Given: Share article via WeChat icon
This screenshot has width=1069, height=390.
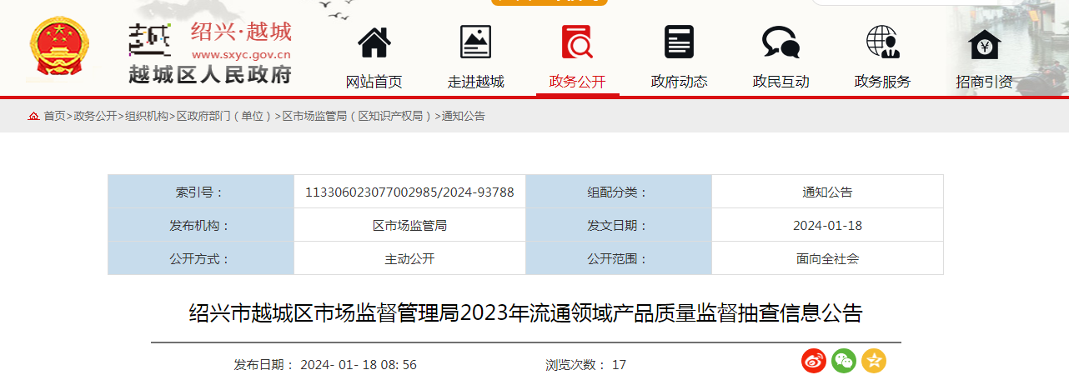Looking at the screenshot, I should [x=844, y=361].
